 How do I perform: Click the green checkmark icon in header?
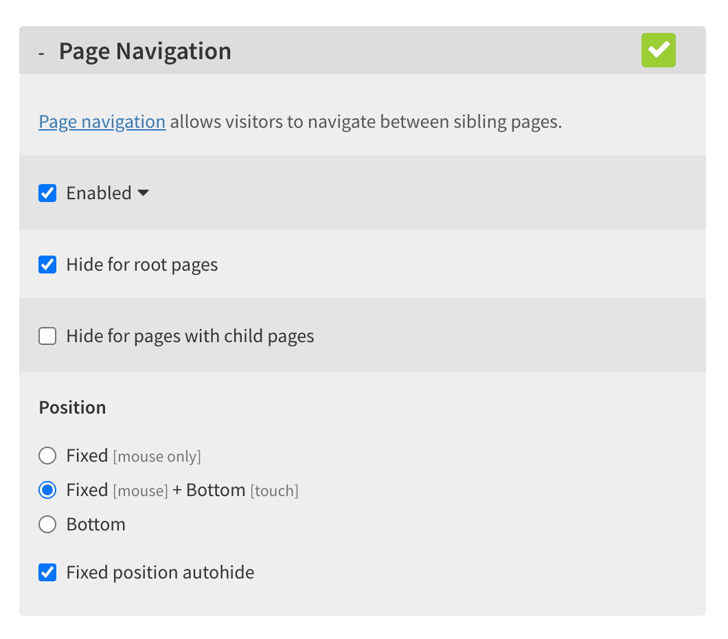[x=658, y=50]
